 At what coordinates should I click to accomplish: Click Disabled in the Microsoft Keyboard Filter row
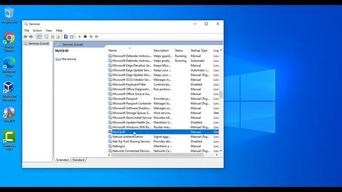(196, 84)
